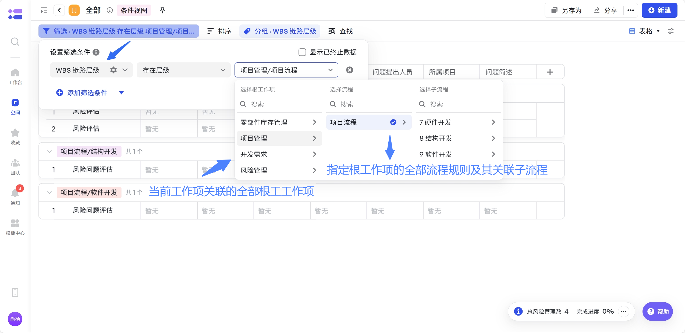This screenshot has width=685, height=333.
Task: Toggle 显示已终止数据 checkbox
Action: coord(302,52)
